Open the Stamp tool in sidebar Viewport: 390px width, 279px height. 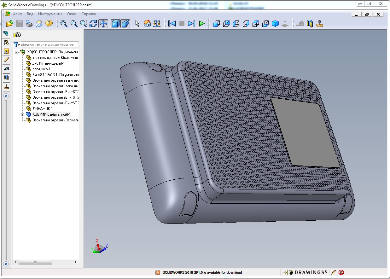point(6,86)
